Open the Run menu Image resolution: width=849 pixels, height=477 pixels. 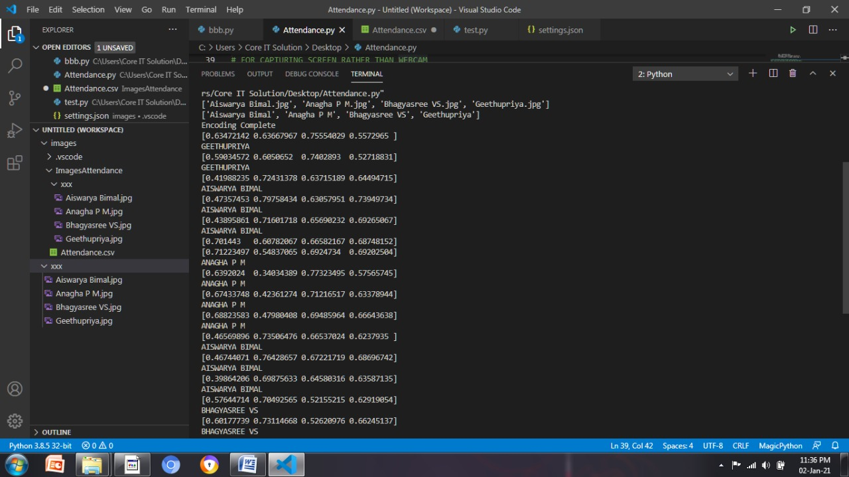(x=168, y=9)
